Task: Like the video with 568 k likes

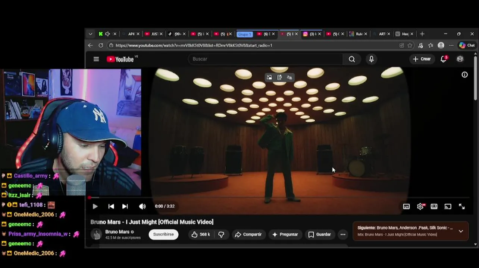Action: (x=201, y=234)
